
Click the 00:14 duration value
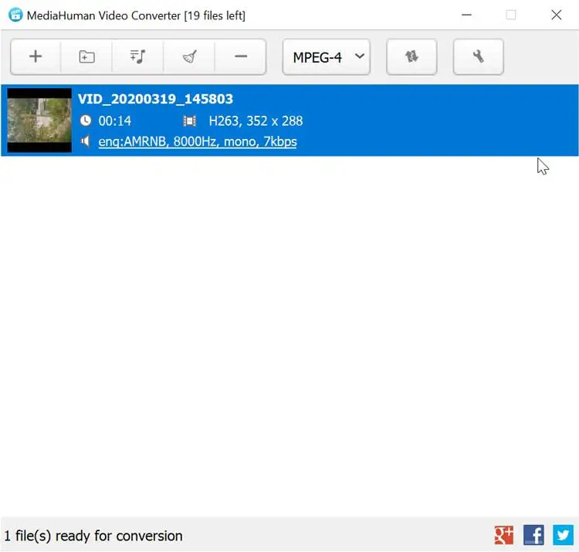(115, 120)
